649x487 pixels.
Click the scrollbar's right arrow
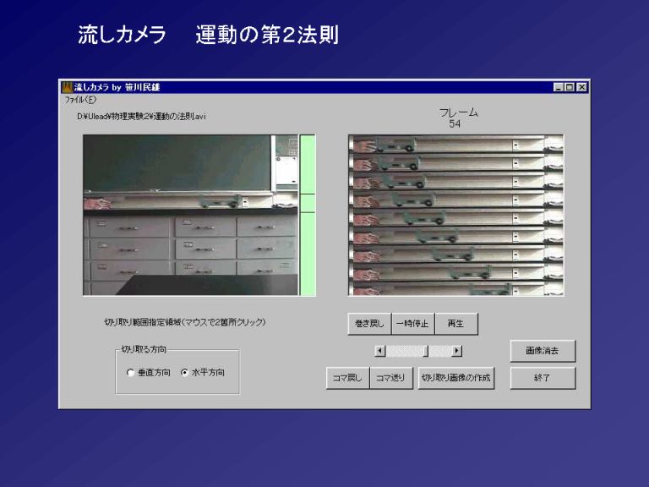[457, 351]
